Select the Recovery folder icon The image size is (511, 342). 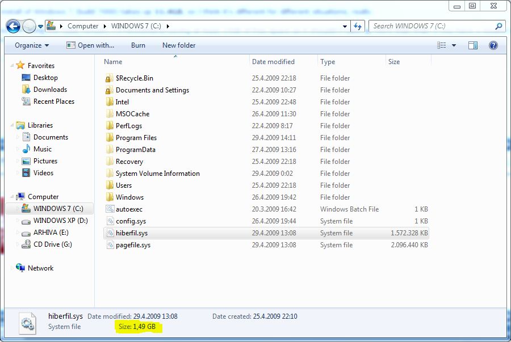pos(109,162)
